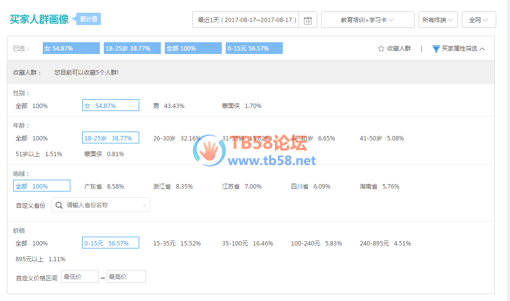The image size is (510, 301).
Task: Click the 最低价 minimum price field
Action: click(80, 276)
